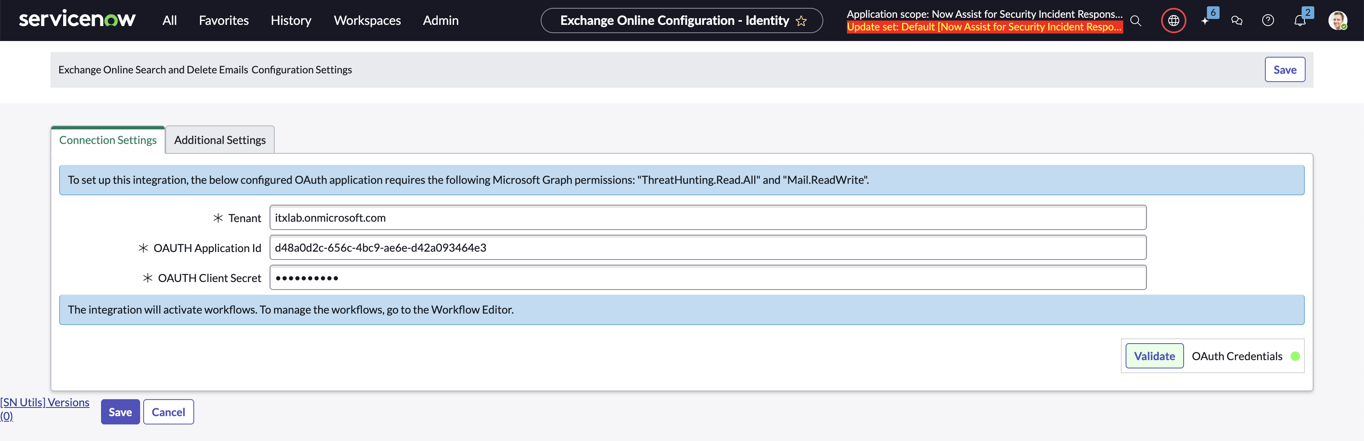Open the History menu
This screenshot has height=441, width=1364.
(x=291, y=21)
